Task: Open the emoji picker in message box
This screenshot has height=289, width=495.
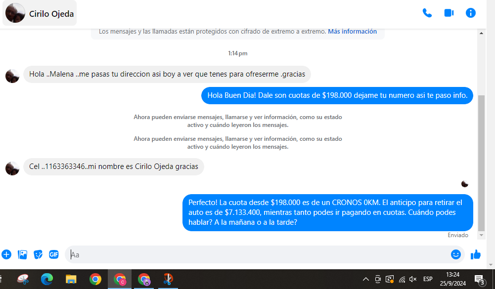Action: [455, 254]
